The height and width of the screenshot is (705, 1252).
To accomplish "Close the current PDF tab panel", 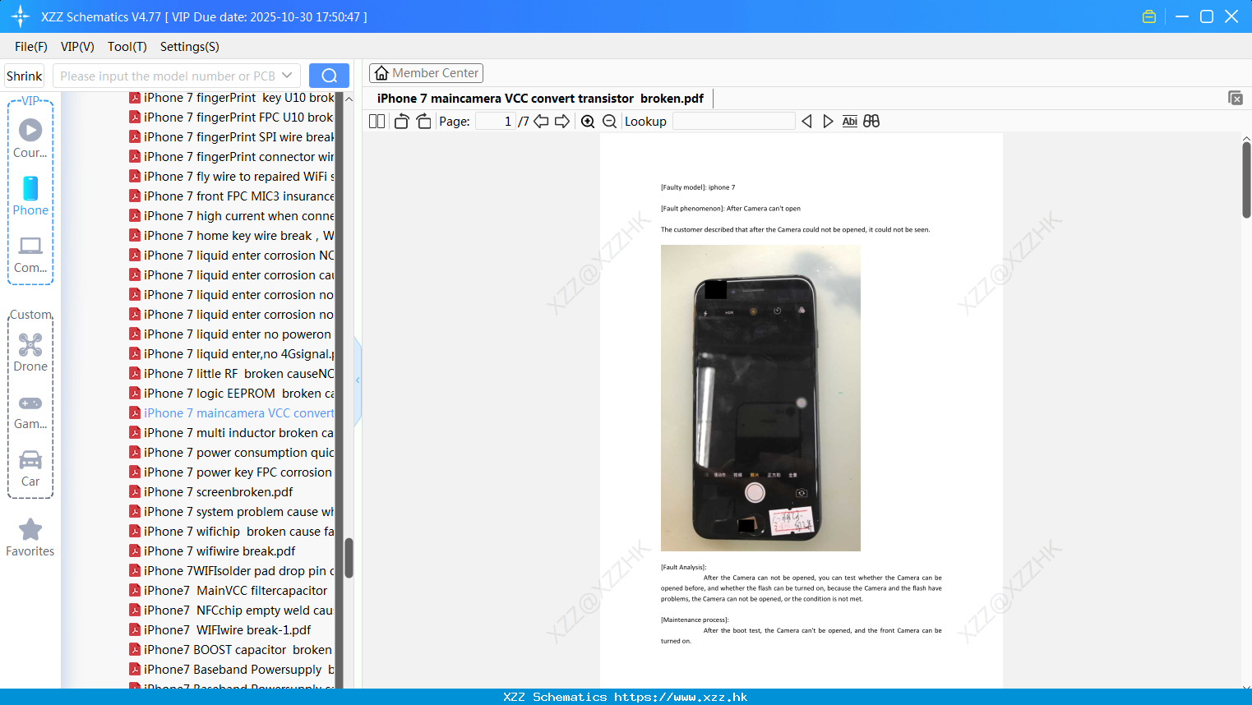I will (x=1236, y=98).
